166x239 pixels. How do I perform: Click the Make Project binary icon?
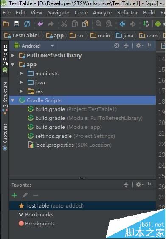(x=146, y=24)
